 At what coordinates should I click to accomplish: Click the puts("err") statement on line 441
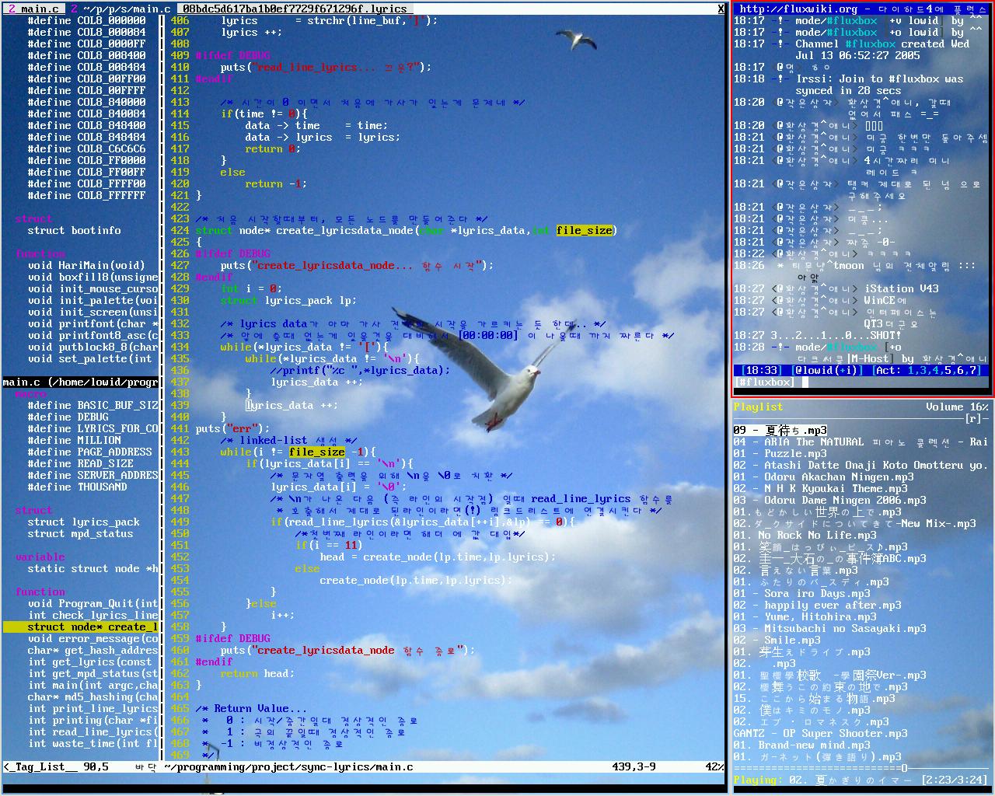(232, 428)
